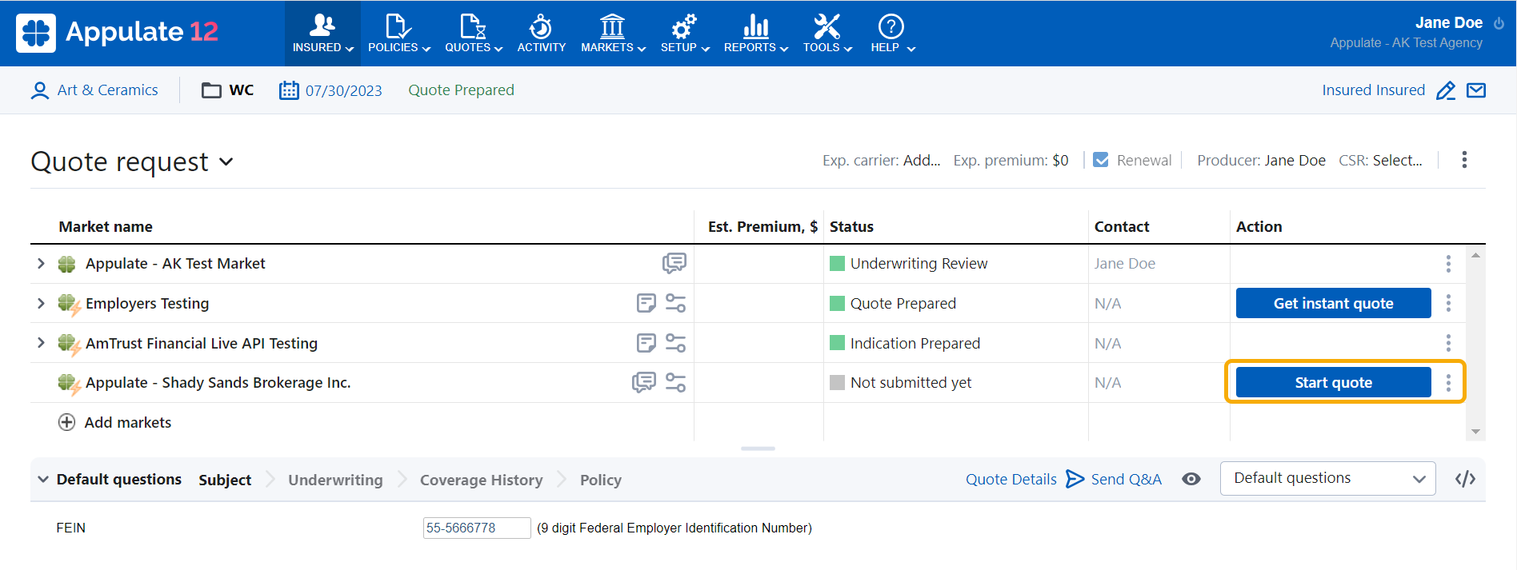Click the Quote Prepared status swatch
Viewport: 1517px width, 570px height.
(x=837, y=303)
